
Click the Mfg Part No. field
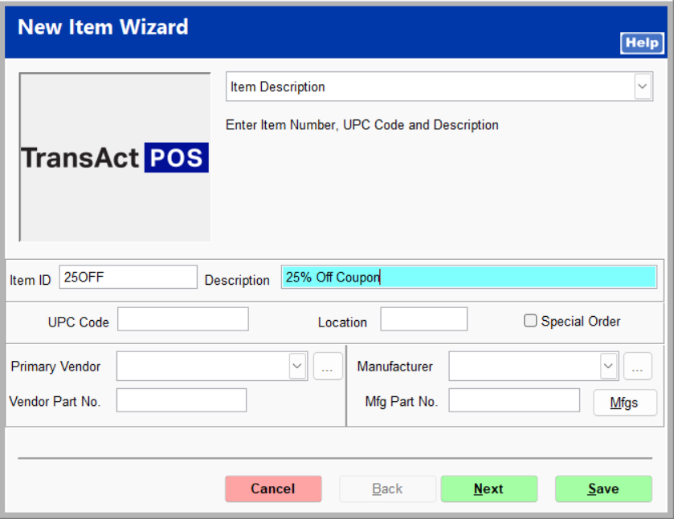(x=514, y=400)
